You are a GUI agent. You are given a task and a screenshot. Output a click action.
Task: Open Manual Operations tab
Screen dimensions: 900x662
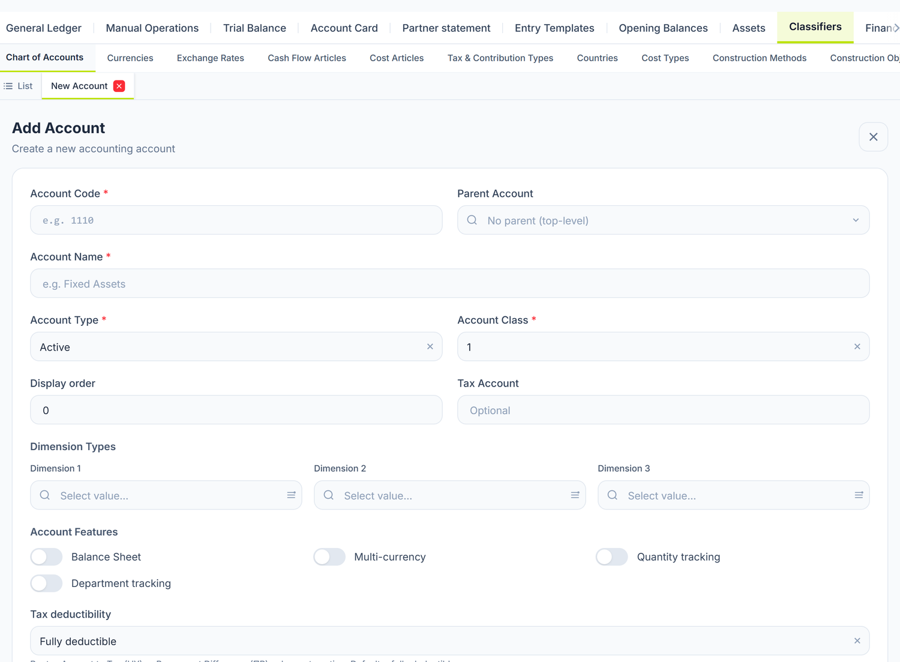pos(152,28)
